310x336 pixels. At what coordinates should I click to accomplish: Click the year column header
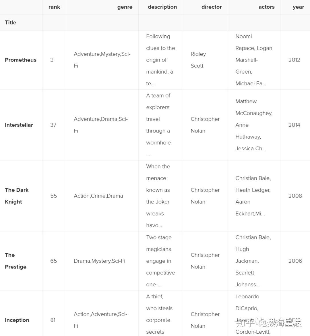298,7
